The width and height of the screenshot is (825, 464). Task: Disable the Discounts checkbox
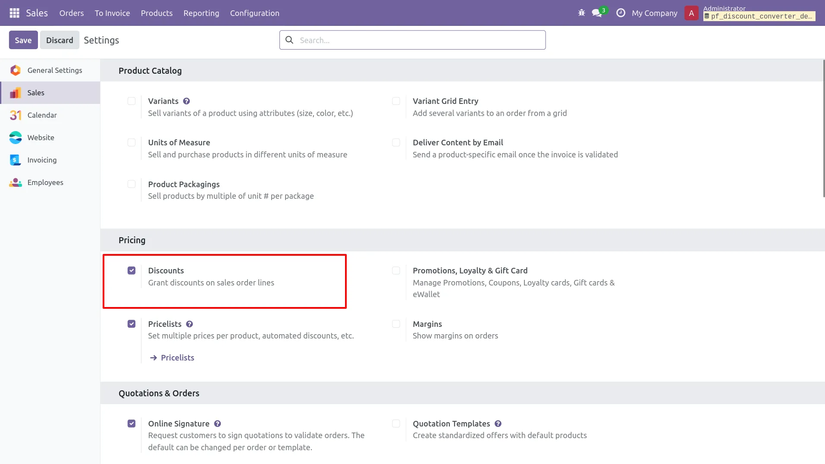[132, 271]
